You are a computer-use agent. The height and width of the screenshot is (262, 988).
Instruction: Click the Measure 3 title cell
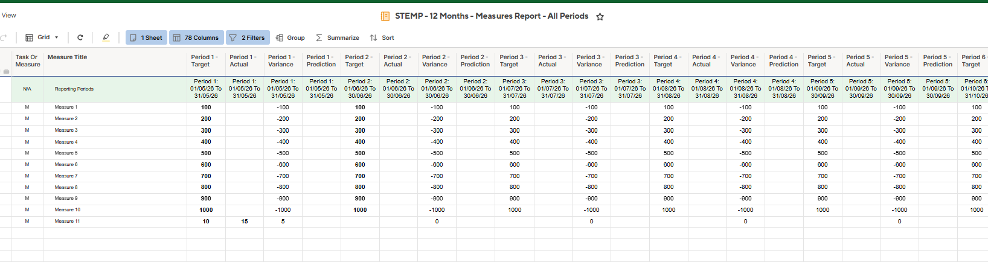pos(115,130)
